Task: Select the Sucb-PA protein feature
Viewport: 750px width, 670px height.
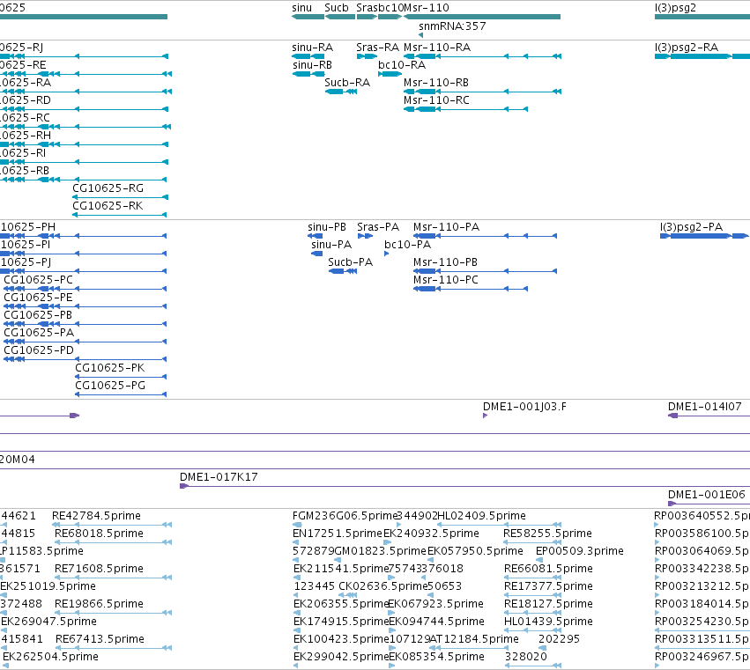Action: 343,271
